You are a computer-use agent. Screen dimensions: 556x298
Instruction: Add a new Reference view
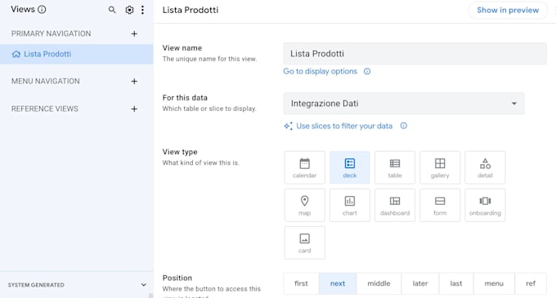[x=134, y=109]
